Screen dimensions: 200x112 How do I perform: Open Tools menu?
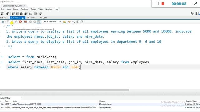pyautogui.click(x=41, y=9)
